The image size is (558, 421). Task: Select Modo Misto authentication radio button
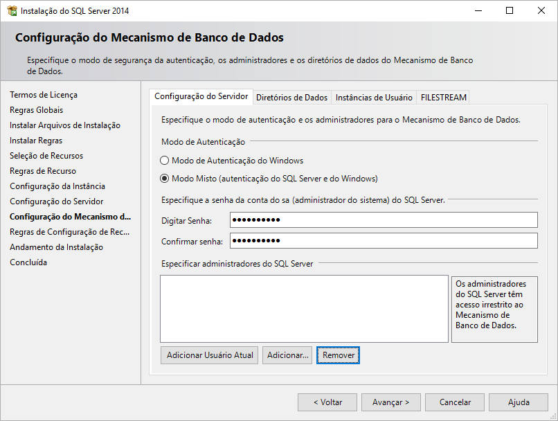(x=165, y=178)
